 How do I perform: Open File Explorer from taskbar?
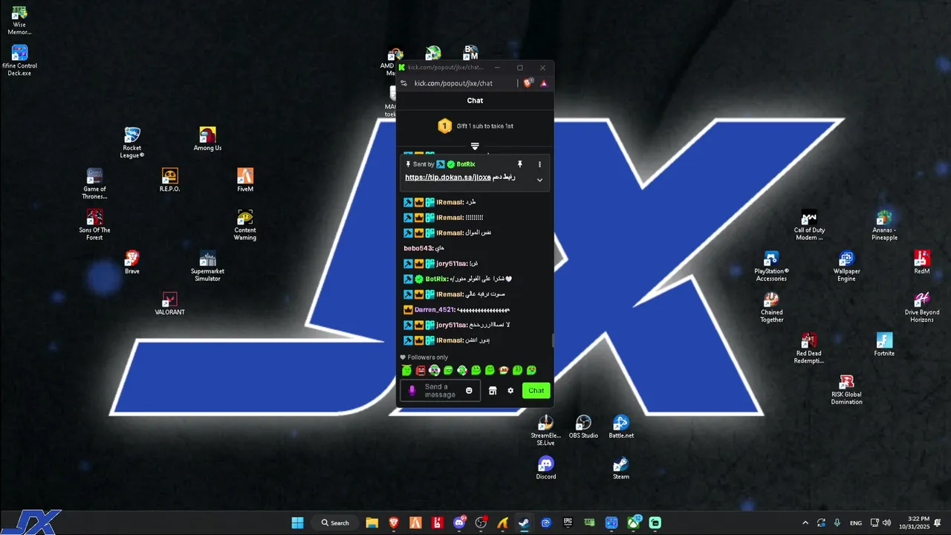pos(371,522)
